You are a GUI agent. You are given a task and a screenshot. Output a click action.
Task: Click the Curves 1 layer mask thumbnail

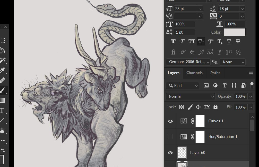(x=200, y=121)
